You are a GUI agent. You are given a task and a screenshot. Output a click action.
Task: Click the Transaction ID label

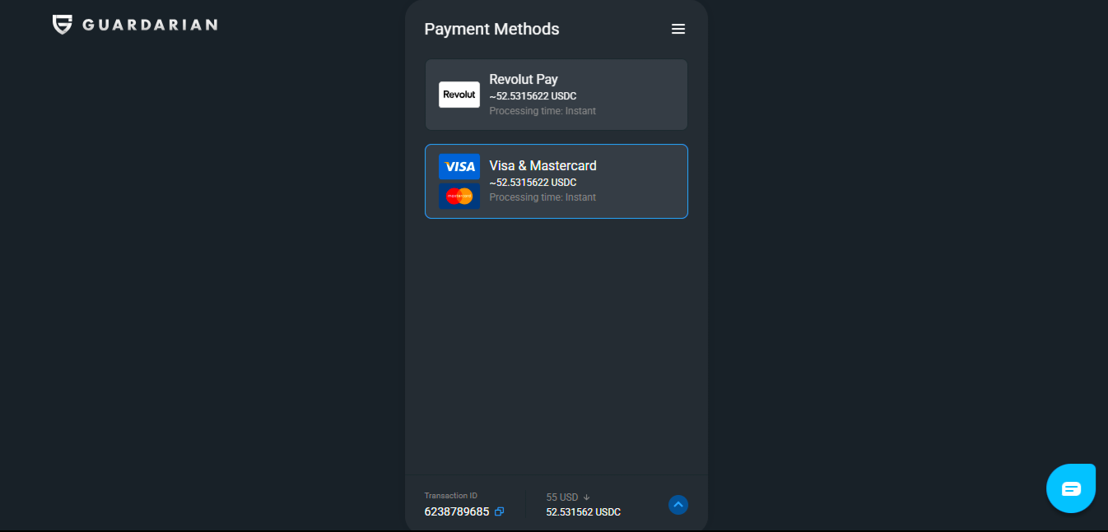pos(450,496)
